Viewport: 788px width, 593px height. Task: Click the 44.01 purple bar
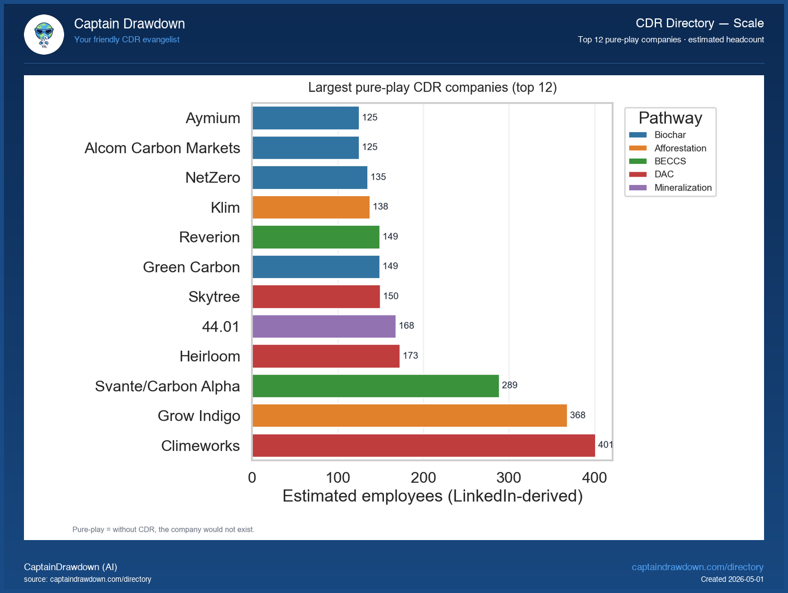[324, 326]
